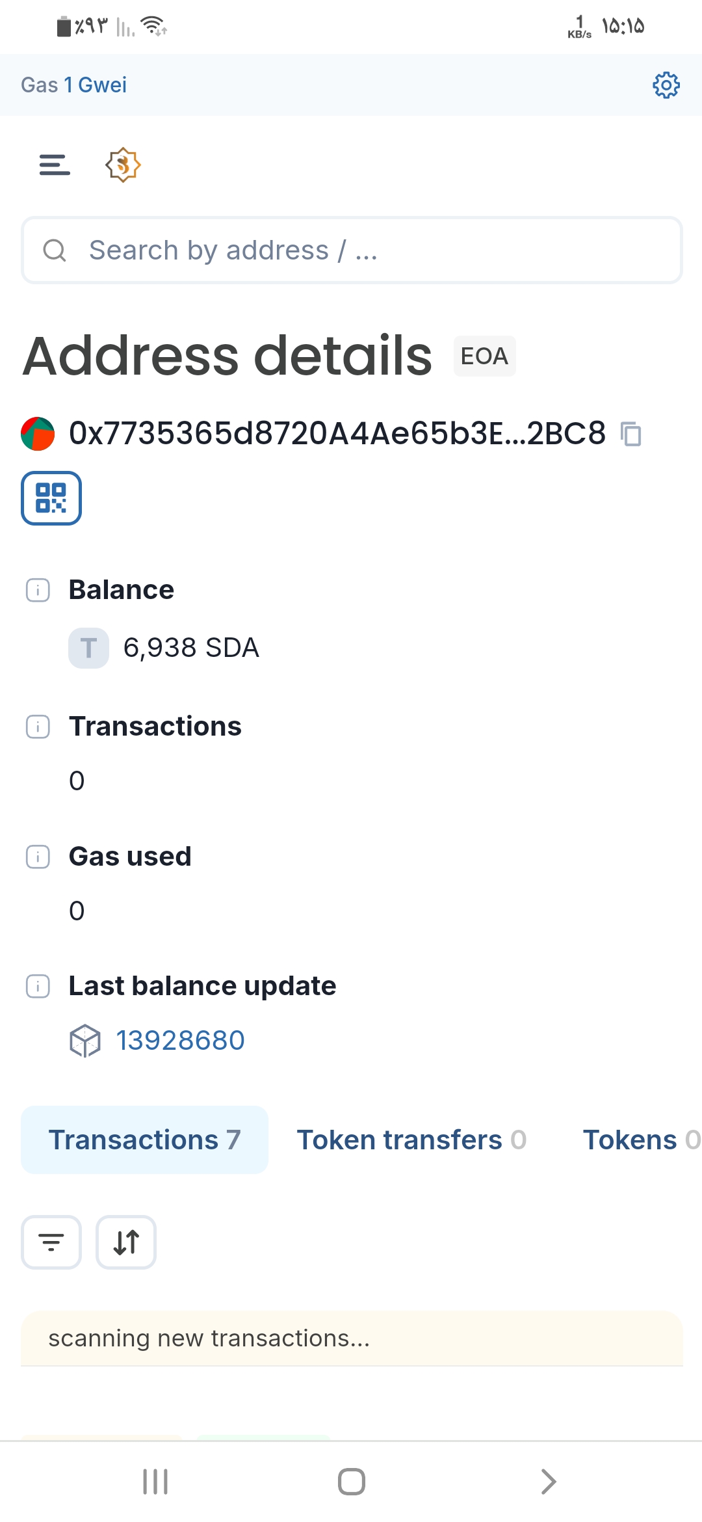Click the info icon beside Gas used

click(x=38, y=857)
